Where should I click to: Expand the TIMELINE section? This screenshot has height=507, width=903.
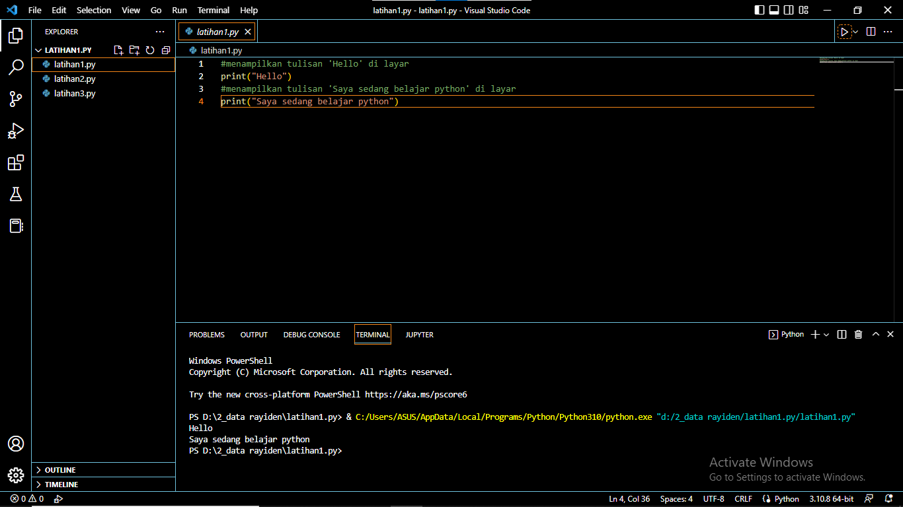(63, 484)
